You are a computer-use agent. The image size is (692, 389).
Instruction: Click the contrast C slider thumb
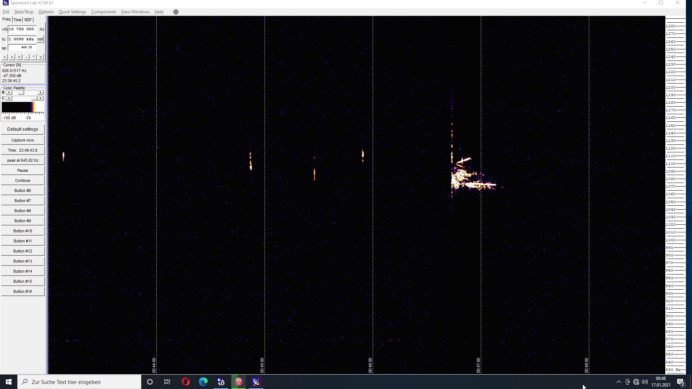[x=34, y=98]
